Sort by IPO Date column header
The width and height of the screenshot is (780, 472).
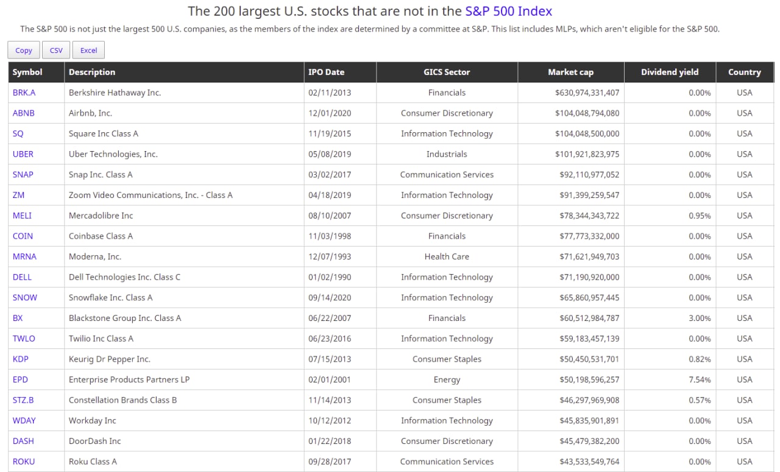pos(326,72)
